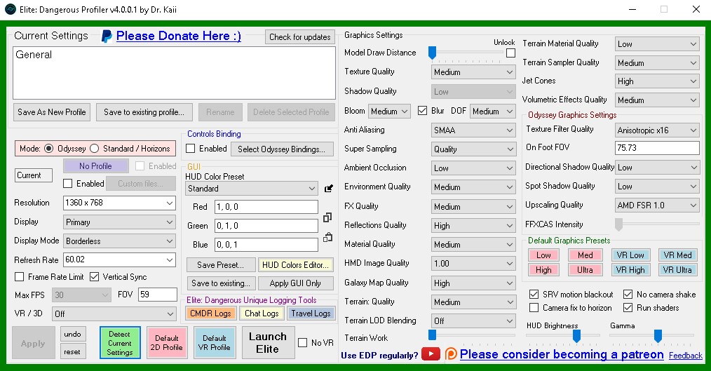711x371 pixels.
Task: Open the Refresh Rate dropdown
Action: click(x=119, y=260)
